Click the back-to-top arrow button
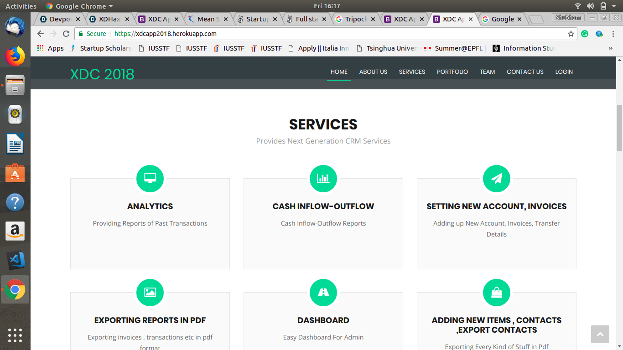623x350 pixels. 600,335
